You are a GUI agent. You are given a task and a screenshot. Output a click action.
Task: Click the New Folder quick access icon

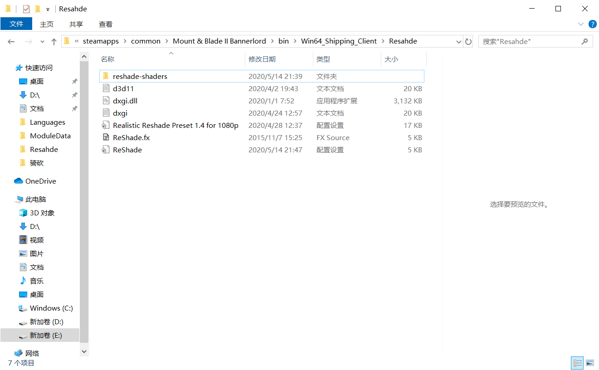38,9
